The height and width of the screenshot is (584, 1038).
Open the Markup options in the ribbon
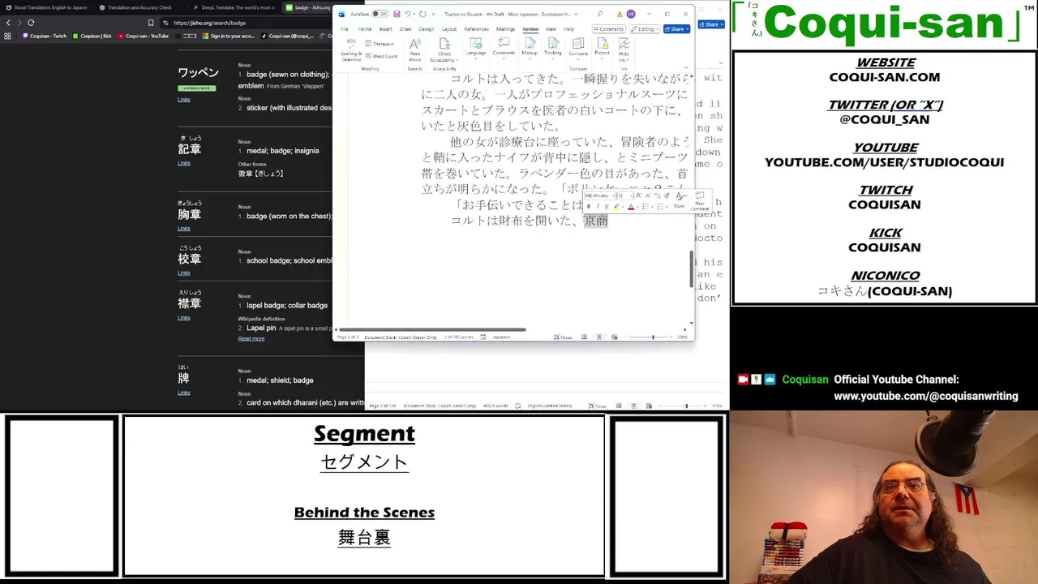[530, 47]
